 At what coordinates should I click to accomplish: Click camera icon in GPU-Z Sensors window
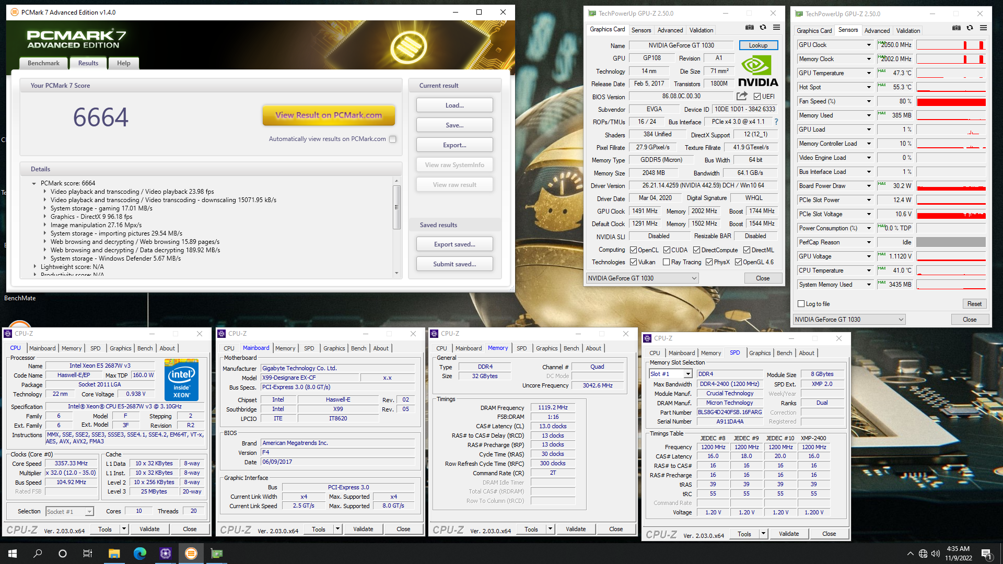tap(956, 28)
